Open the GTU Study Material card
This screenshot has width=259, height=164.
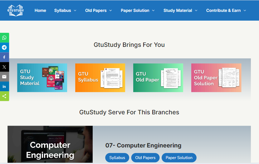42,78
